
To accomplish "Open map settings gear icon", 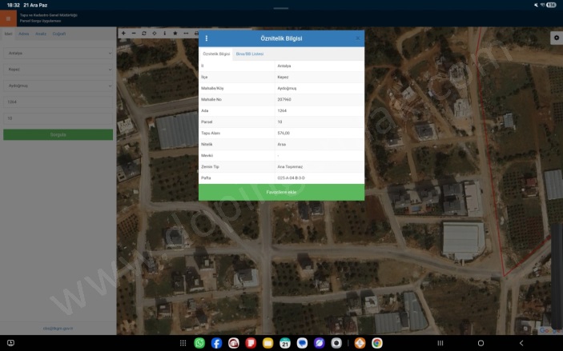I will point(556,38).
